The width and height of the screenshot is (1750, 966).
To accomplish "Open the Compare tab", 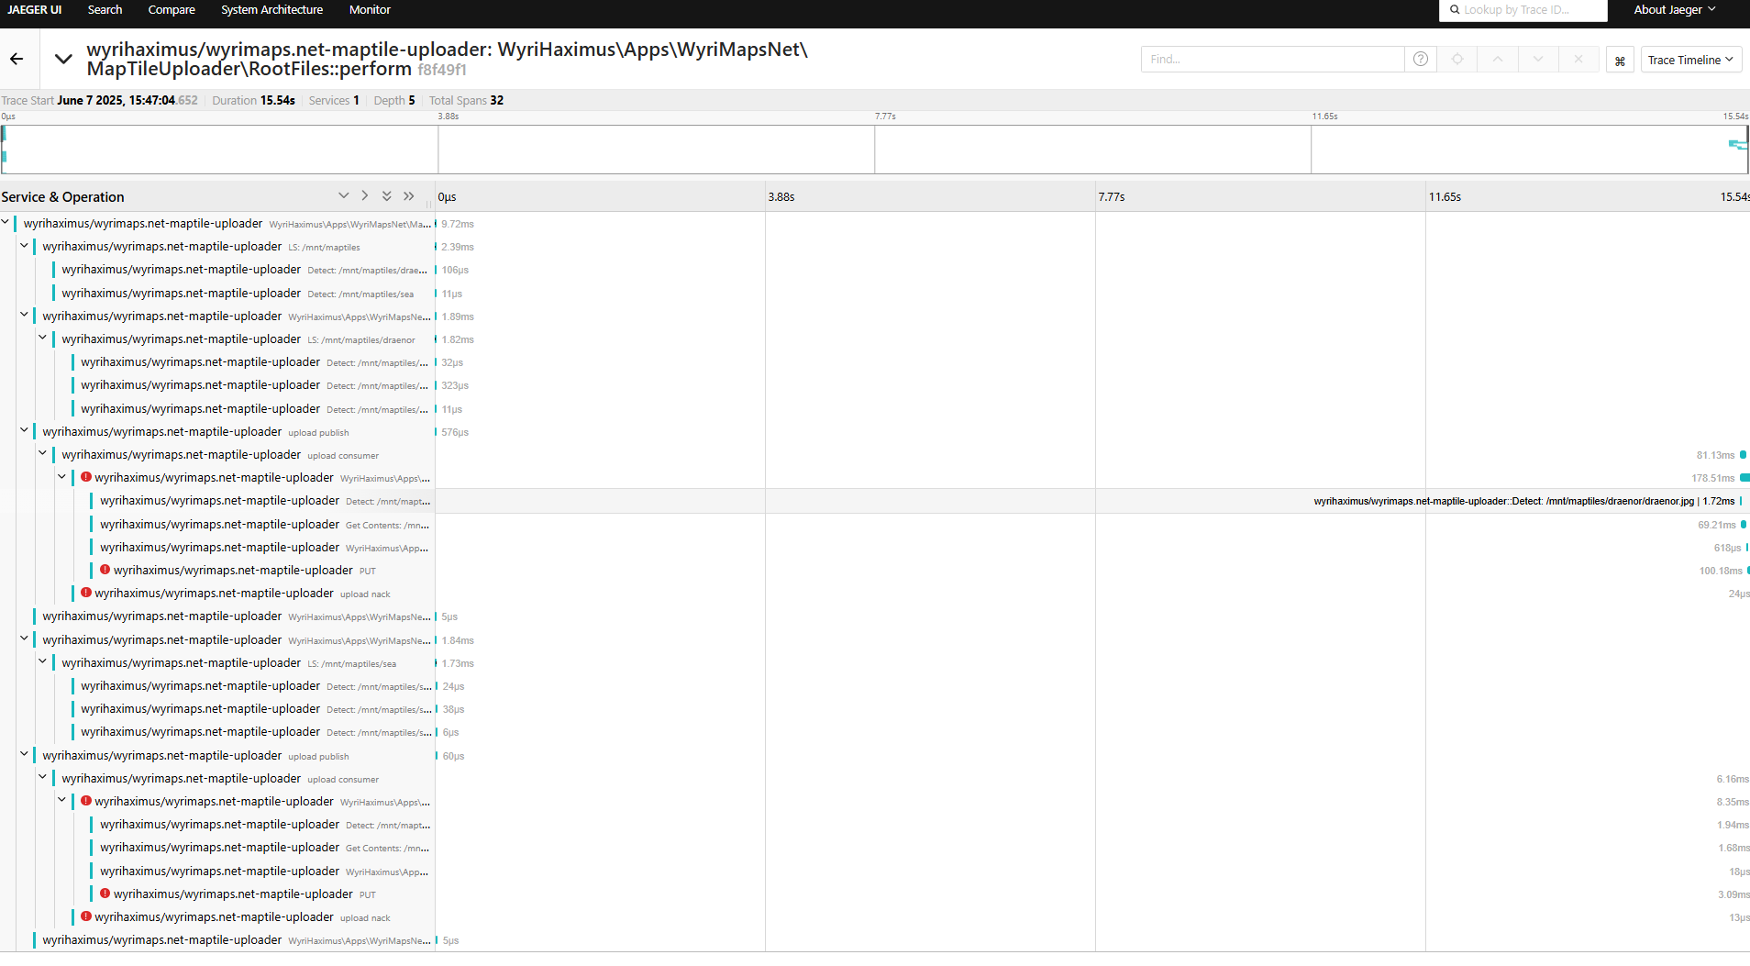I will click(x=172, y=10).
